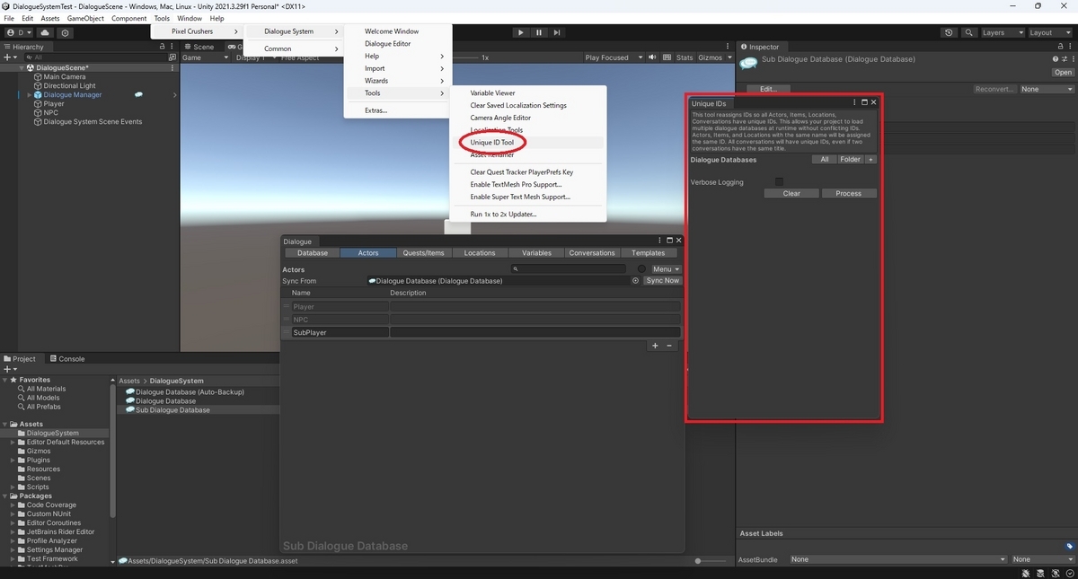The image size is (1078, 579).
Task: Click the Clear button in Unique IDs
Action: 791,193
